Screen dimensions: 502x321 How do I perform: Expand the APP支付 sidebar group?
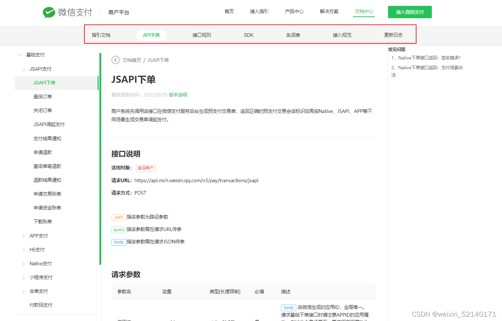pos(24,236)
